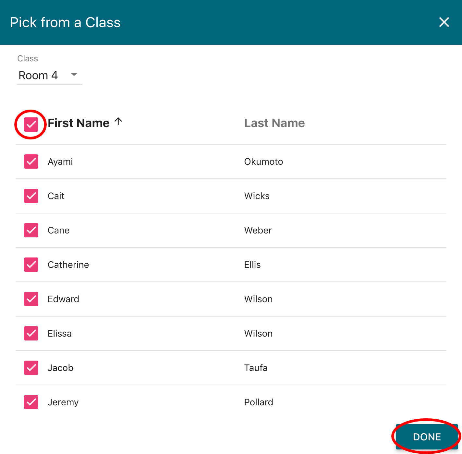Image resolution: width=462 pixels, height=454 pixels.
Task: Uncheck Jacob Taufa
Action: [x=31, y=367]
